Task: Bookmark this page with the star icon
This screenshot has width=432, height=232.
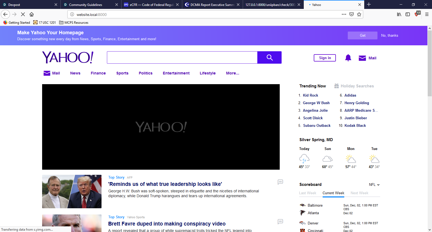Action: pyautogui.click(x=359, y=14)
